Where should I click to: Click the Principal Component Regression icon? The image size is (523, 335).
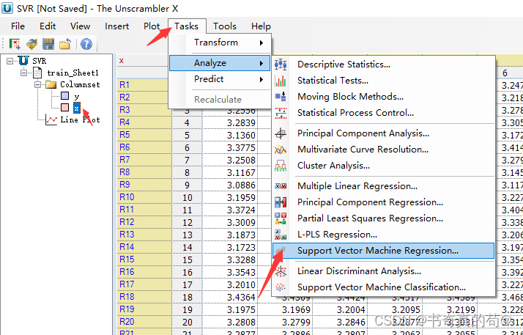(x=281, y=202)
